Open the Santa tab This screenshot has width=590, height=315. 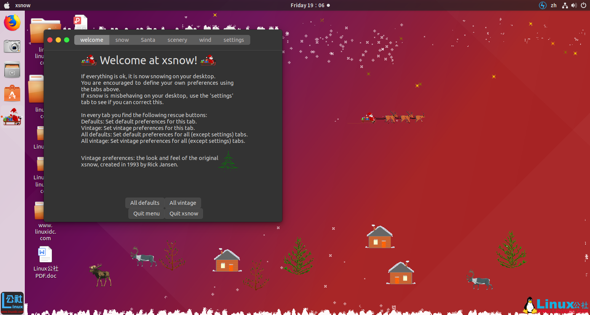coord(148,40)
